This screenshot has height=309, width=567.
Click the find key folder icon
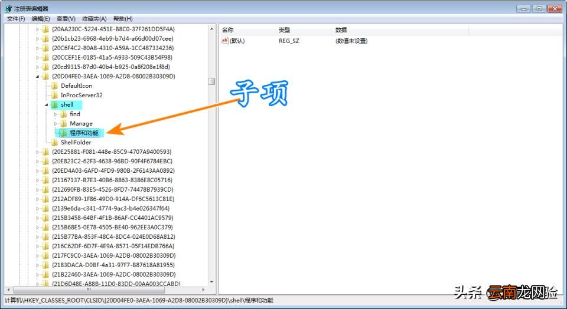64,114
